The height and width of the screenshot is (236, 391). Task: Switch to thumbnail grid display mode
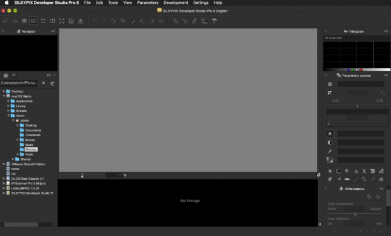tap(24, 21)
